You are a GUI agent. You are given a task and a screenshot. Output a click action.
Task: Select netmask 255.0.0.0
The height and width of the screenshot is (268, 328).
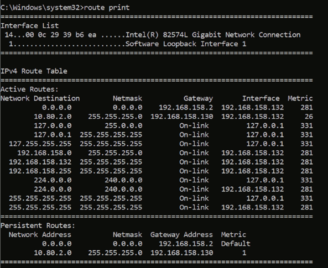coord(123,125)
